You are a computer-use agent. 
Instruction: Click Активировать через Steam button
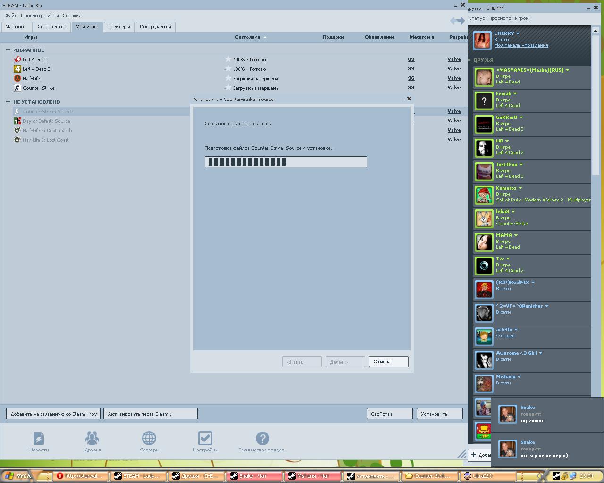[150, 414]
